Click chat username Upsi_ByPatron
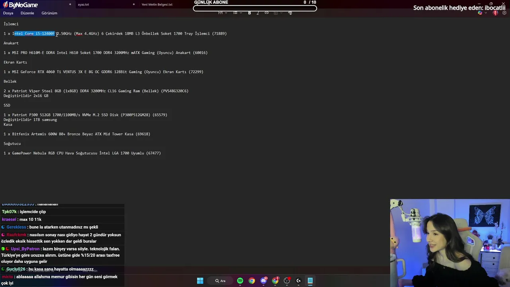This screenshot has width=510, height=287. point(25,249)
